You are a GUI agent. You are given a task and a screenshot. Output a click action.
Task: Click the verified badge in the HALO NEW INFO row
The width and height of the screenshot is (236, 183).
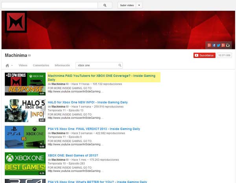point(67,107)
